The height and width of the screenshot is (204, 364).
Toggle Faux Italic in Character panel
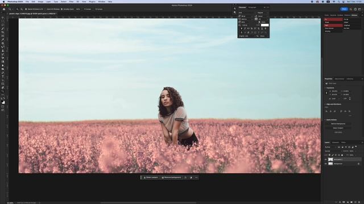(x=245, y=29)
